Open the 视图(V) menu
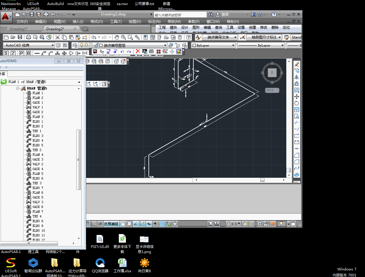 tap(59, 22)
